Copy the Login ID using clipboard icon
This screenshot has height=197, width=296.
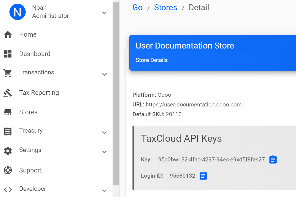point(203,175)
